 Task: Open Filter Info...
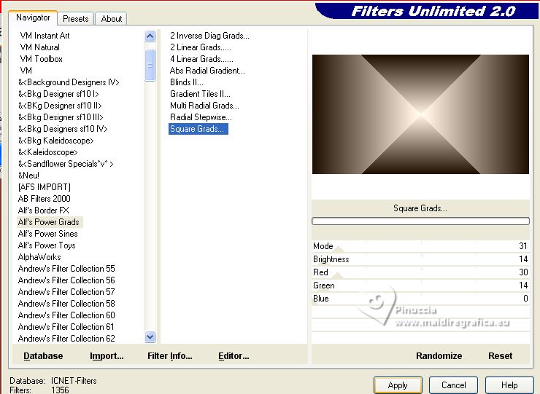pyautogui.click(x=170, y=356)
